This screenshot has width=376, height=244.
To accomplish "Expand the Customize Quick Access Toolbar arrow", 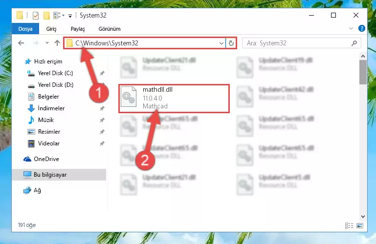I will tap(70, 16).
